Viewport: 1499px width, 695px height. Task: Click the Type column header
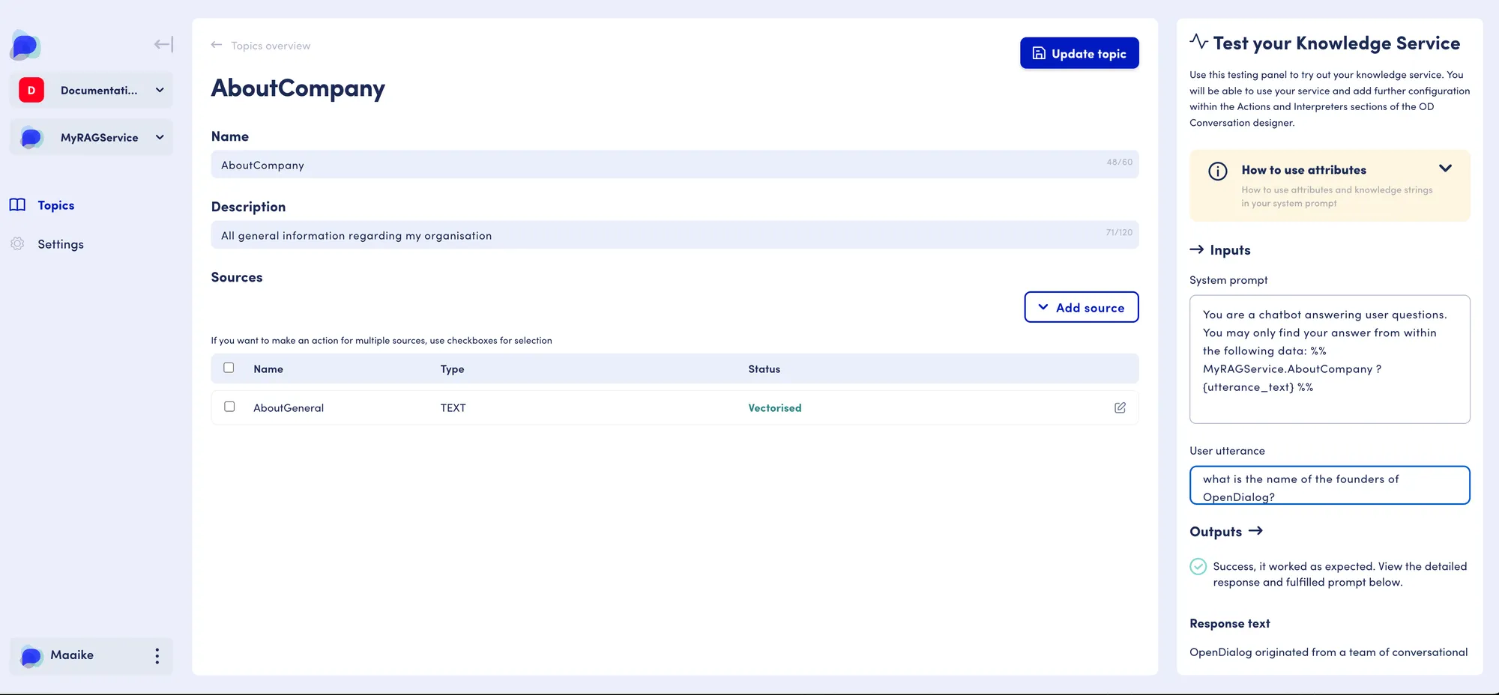[453, 369]
